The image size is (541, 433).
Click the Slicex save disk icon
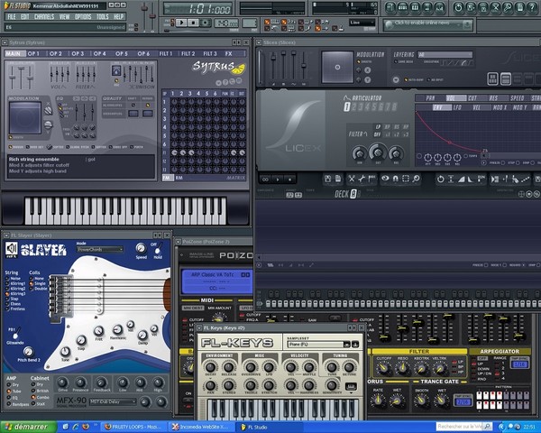tap(328, 179)
